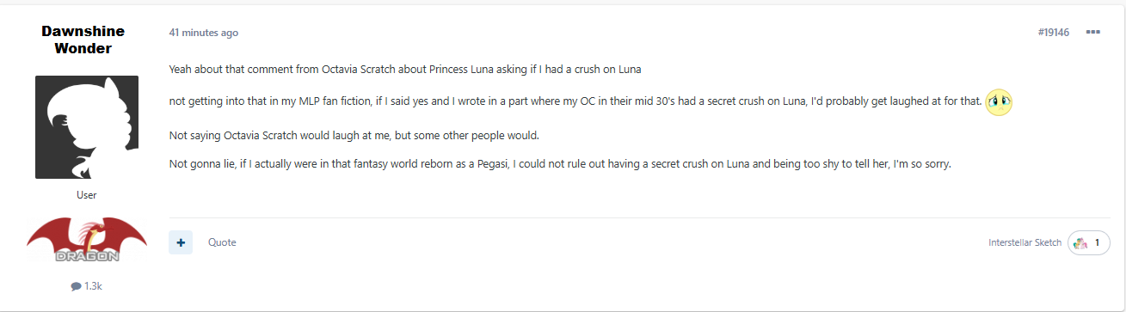Screen dimensions: 1126x312
Task: Click the 1.3k content count
Action: (x=93, y=286)
